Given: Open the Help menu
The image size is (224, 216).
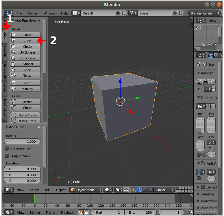Looking at the screenshot, I should (x=64, y=13).
